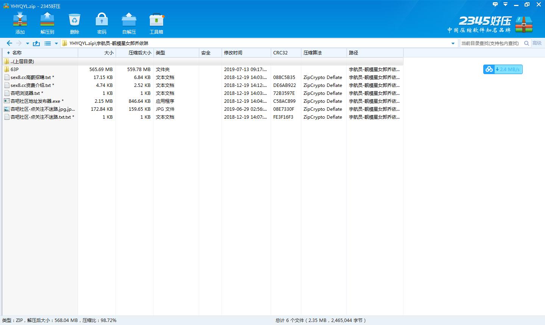The image size is (545, 325).
Task: Click the list view mode icon
Action: (x=48, y=43)
